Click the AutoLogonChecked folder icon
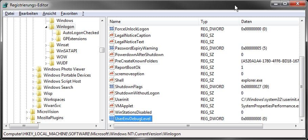Viewport: 308px width, 140px height. [58, 33]
